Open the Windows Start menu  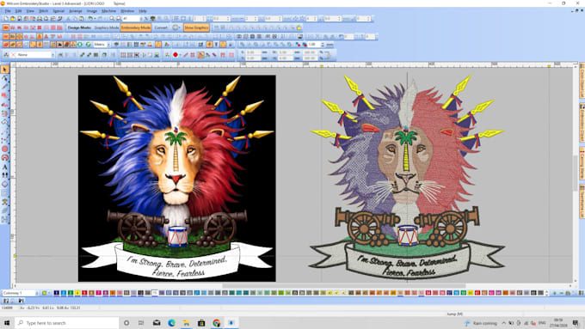[x=7, y=323]
